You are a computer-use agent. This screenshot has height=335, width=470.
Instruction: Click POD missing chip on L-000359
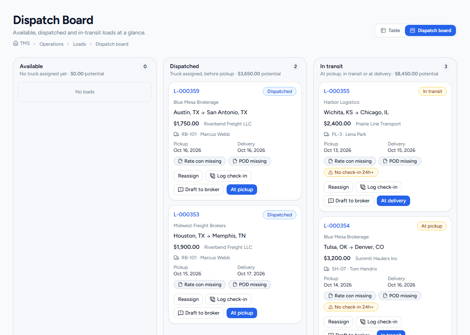pyautogui.click(x=250, y=161)
